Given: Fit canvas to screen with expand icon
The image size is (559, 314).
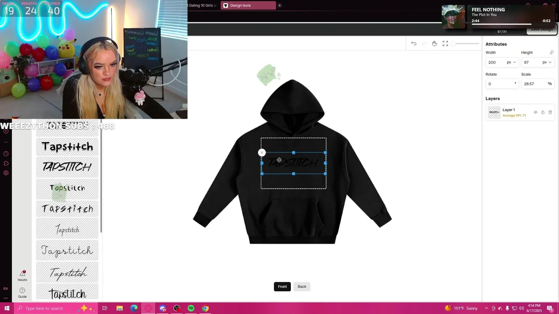Looking at the screenshot, I should (445, 44).
